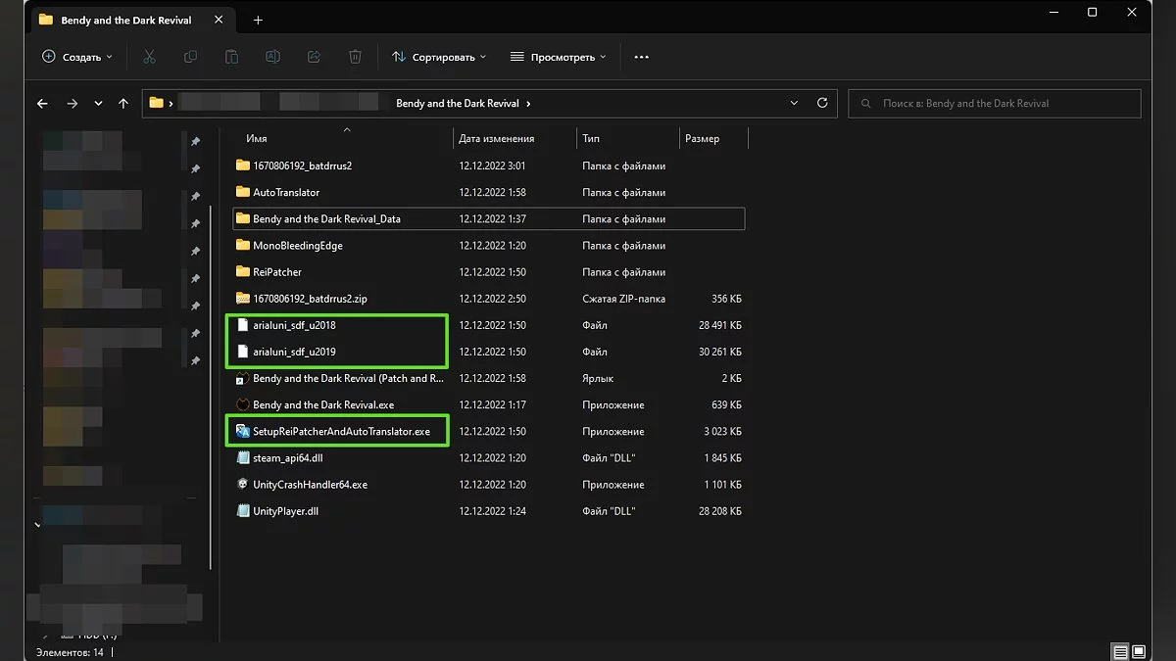Open the three-dots more options menu
Screen dimensions: 1176x661
click(642, 57)
